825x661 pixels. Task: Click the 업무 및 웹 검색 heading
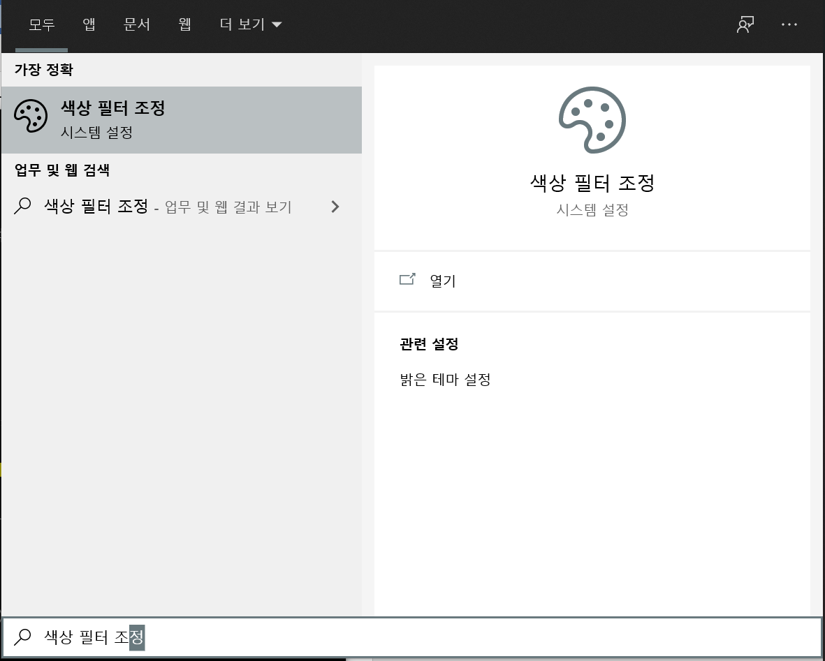pyautogui.click(x=62, y=170)
